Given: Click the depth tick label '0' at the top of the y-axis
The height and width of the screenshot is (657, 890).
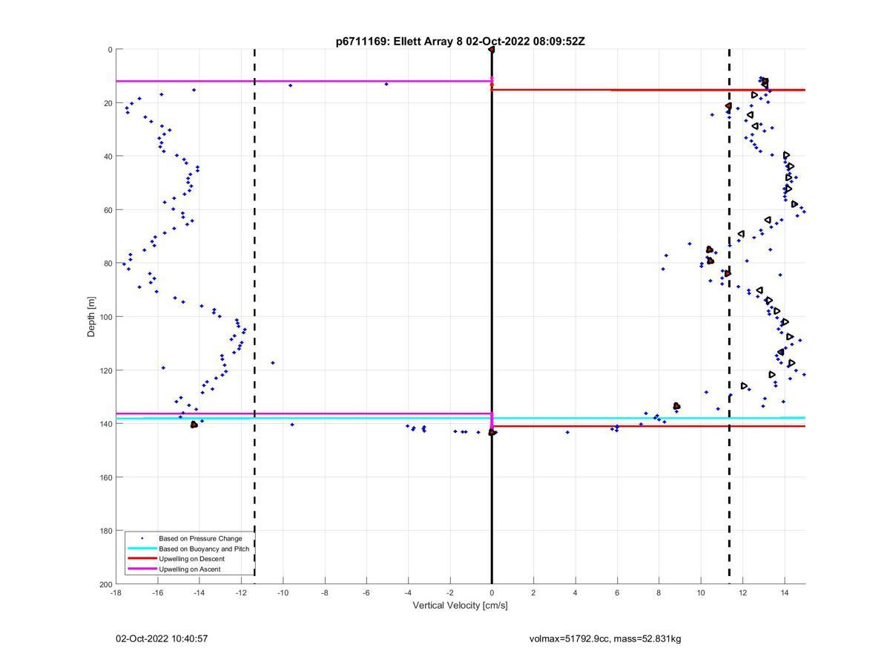Looking at the screenshot, I should point(110,50).
